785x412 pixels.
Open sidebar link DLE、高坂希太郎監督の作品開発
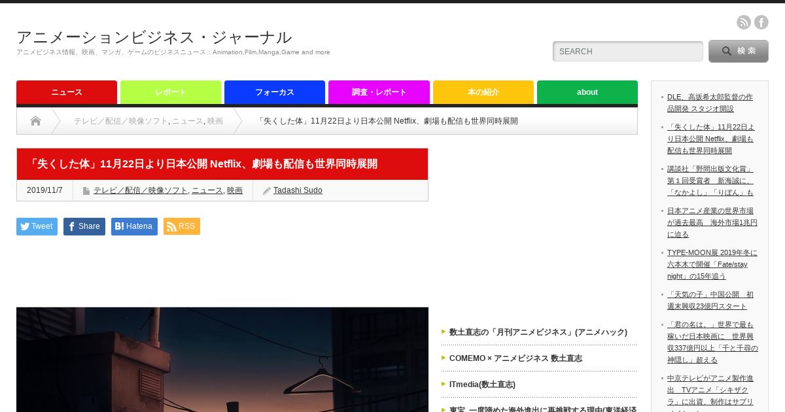pos(710,103)
